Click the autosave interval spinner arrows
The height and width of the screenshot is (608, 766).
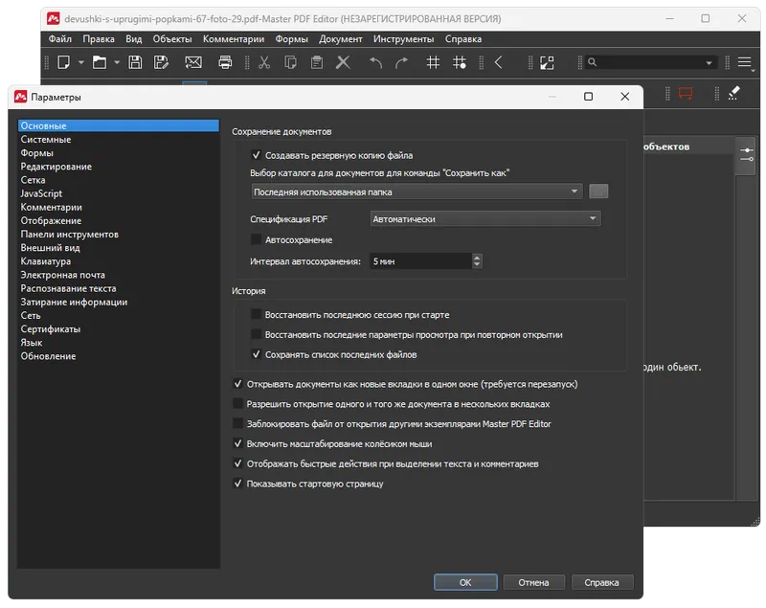[477, 260]
